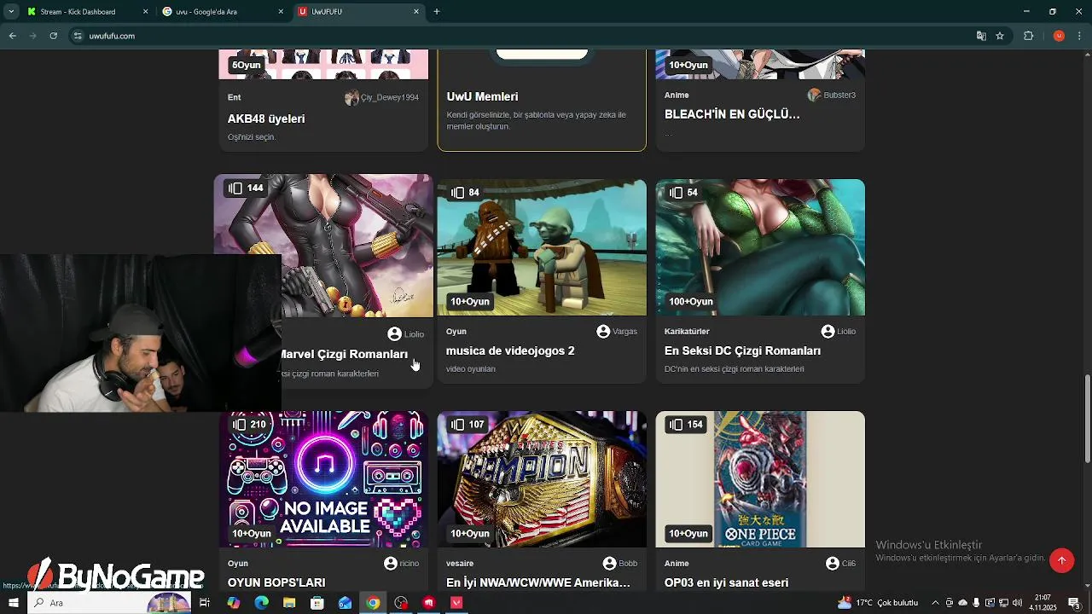Open ricino author profile
This screenshot has width=1092, height=614.
click(x=401, y=564)
